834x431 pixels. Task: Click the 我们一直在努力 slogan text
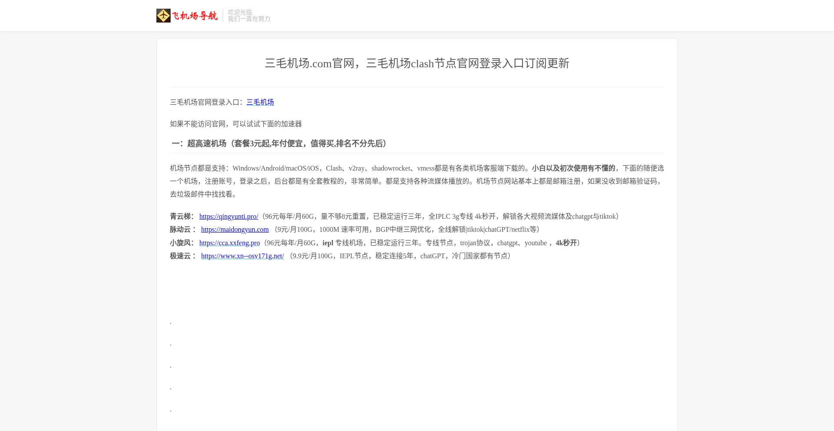pos(249,19)
